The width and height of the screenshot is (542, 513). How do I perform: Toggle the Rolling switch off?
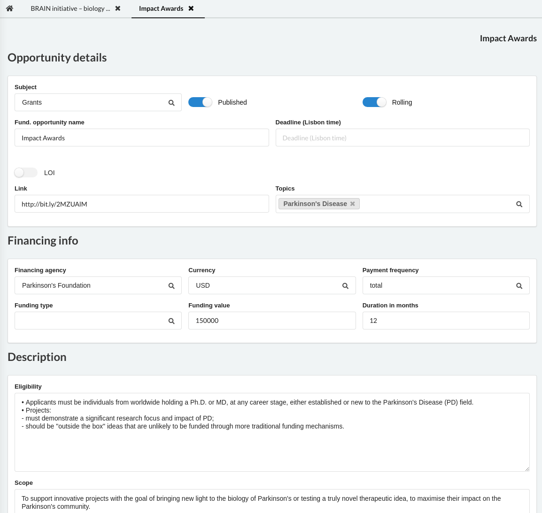point(374,102)
